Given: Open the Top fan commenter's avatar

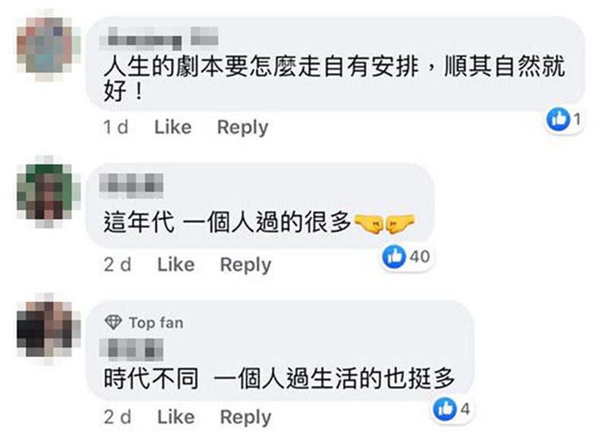Looking at the screenshot, I should (49, 329).
